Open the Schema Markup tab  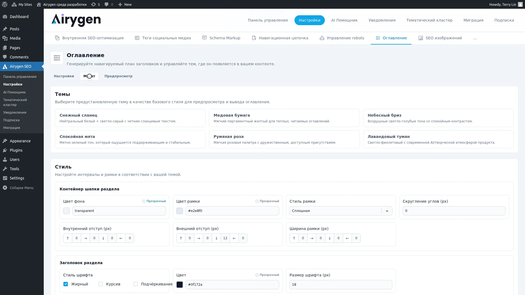[x=221, y=38]
